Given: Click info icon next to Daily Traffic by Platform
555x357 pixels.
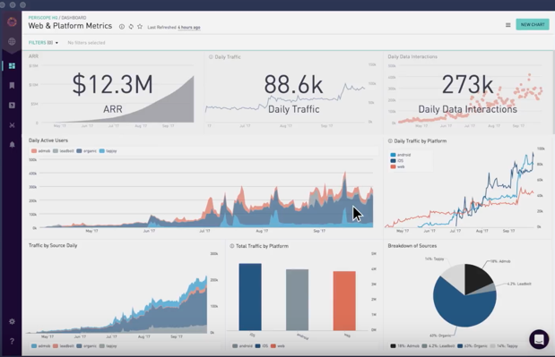Looking at the screenshot, I should pyautogui.click(x=390, y=140).
